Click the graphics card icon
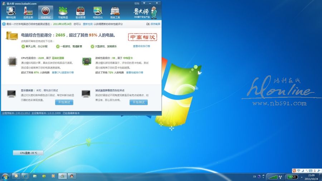 (x=87, y=61)
